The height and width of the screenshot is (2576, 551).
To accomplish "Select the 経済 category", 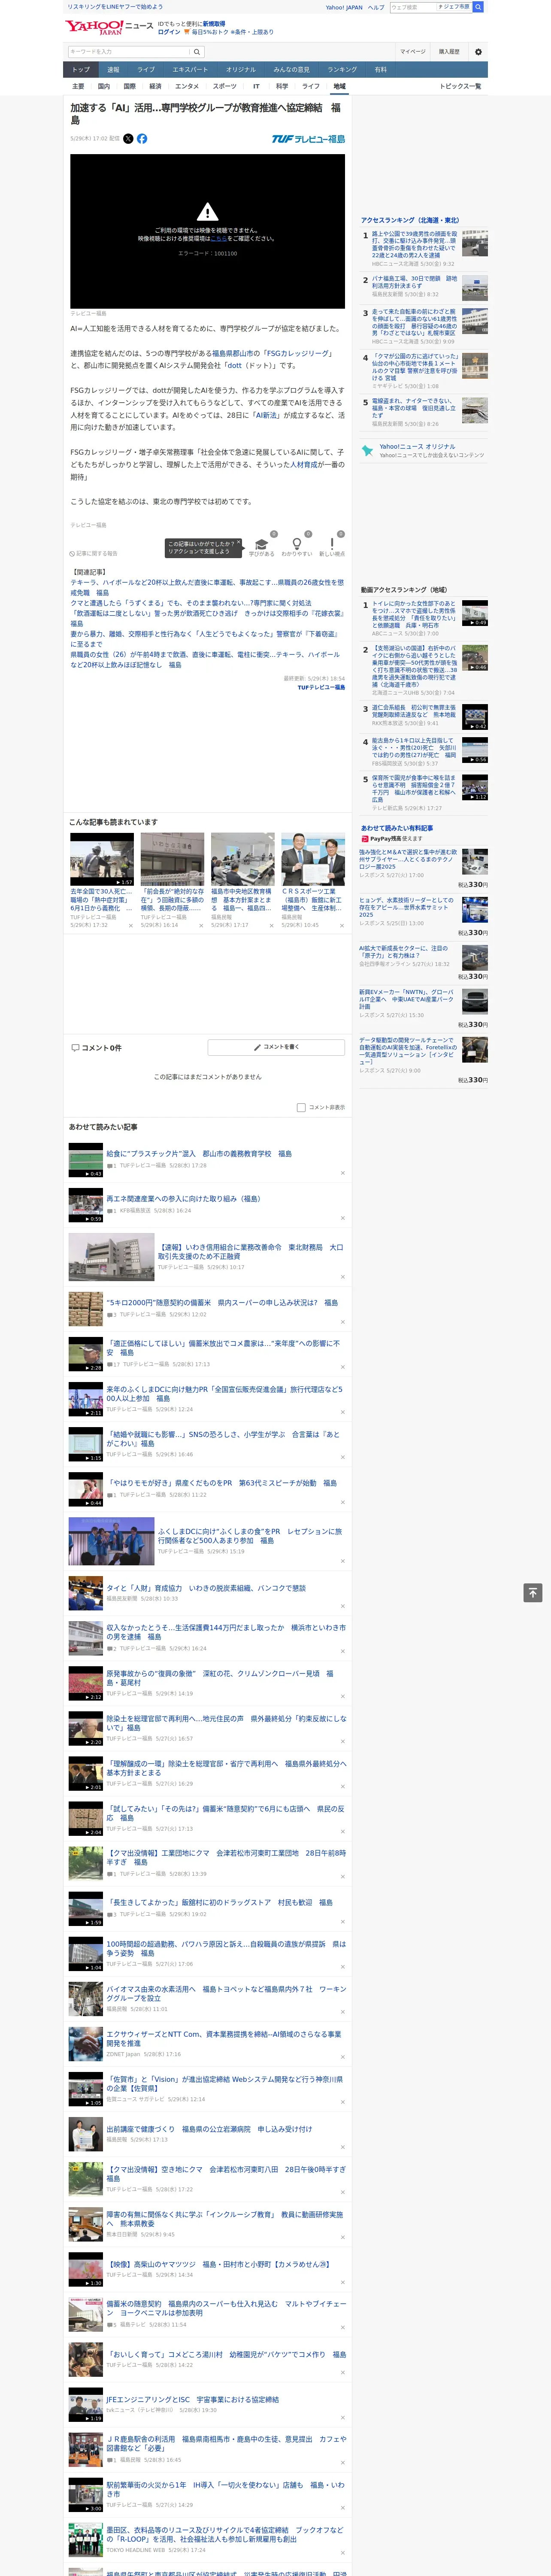I will (x=155, y=86).
